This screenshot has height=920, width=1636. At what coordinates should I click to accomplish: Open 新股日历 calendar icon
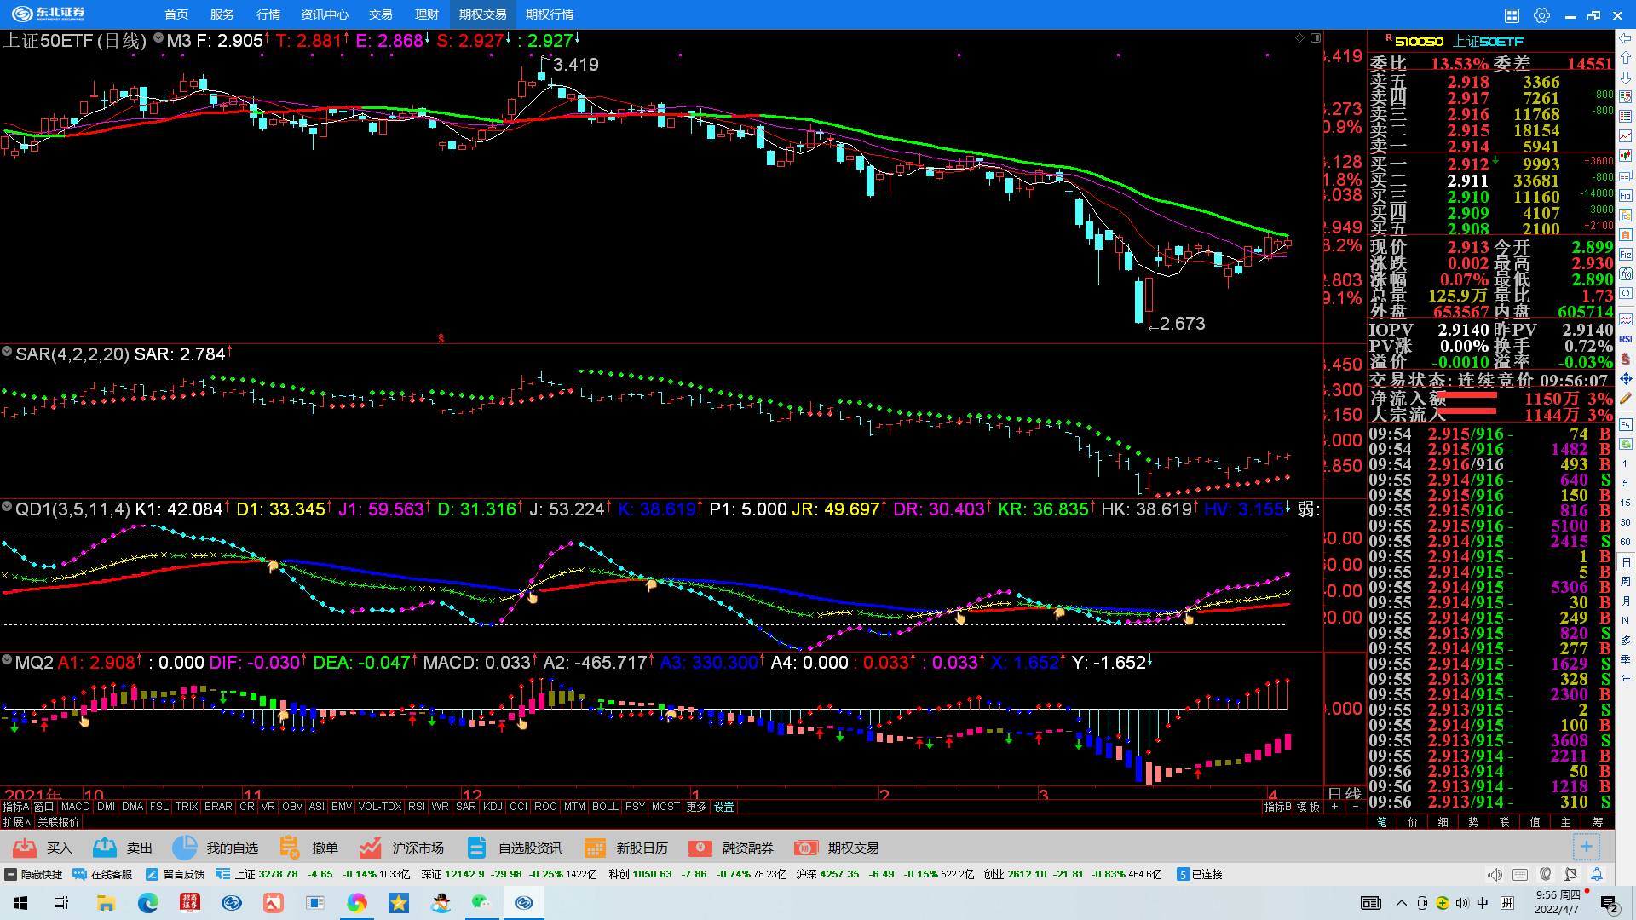tap(595, 848)
